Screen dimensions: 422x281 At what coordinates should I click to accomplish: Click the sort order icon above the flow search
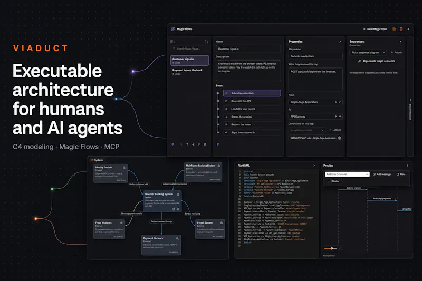[206, 42]
